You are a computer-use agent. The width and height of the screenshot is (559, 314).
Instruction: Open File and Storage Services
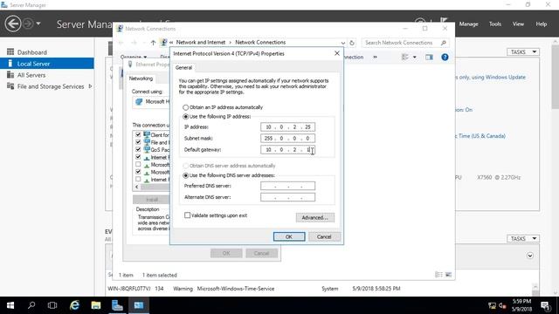(51, 86)
